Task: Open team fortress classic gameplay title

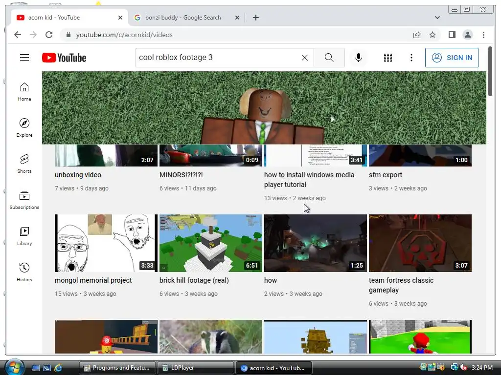Action: [401, 285]
